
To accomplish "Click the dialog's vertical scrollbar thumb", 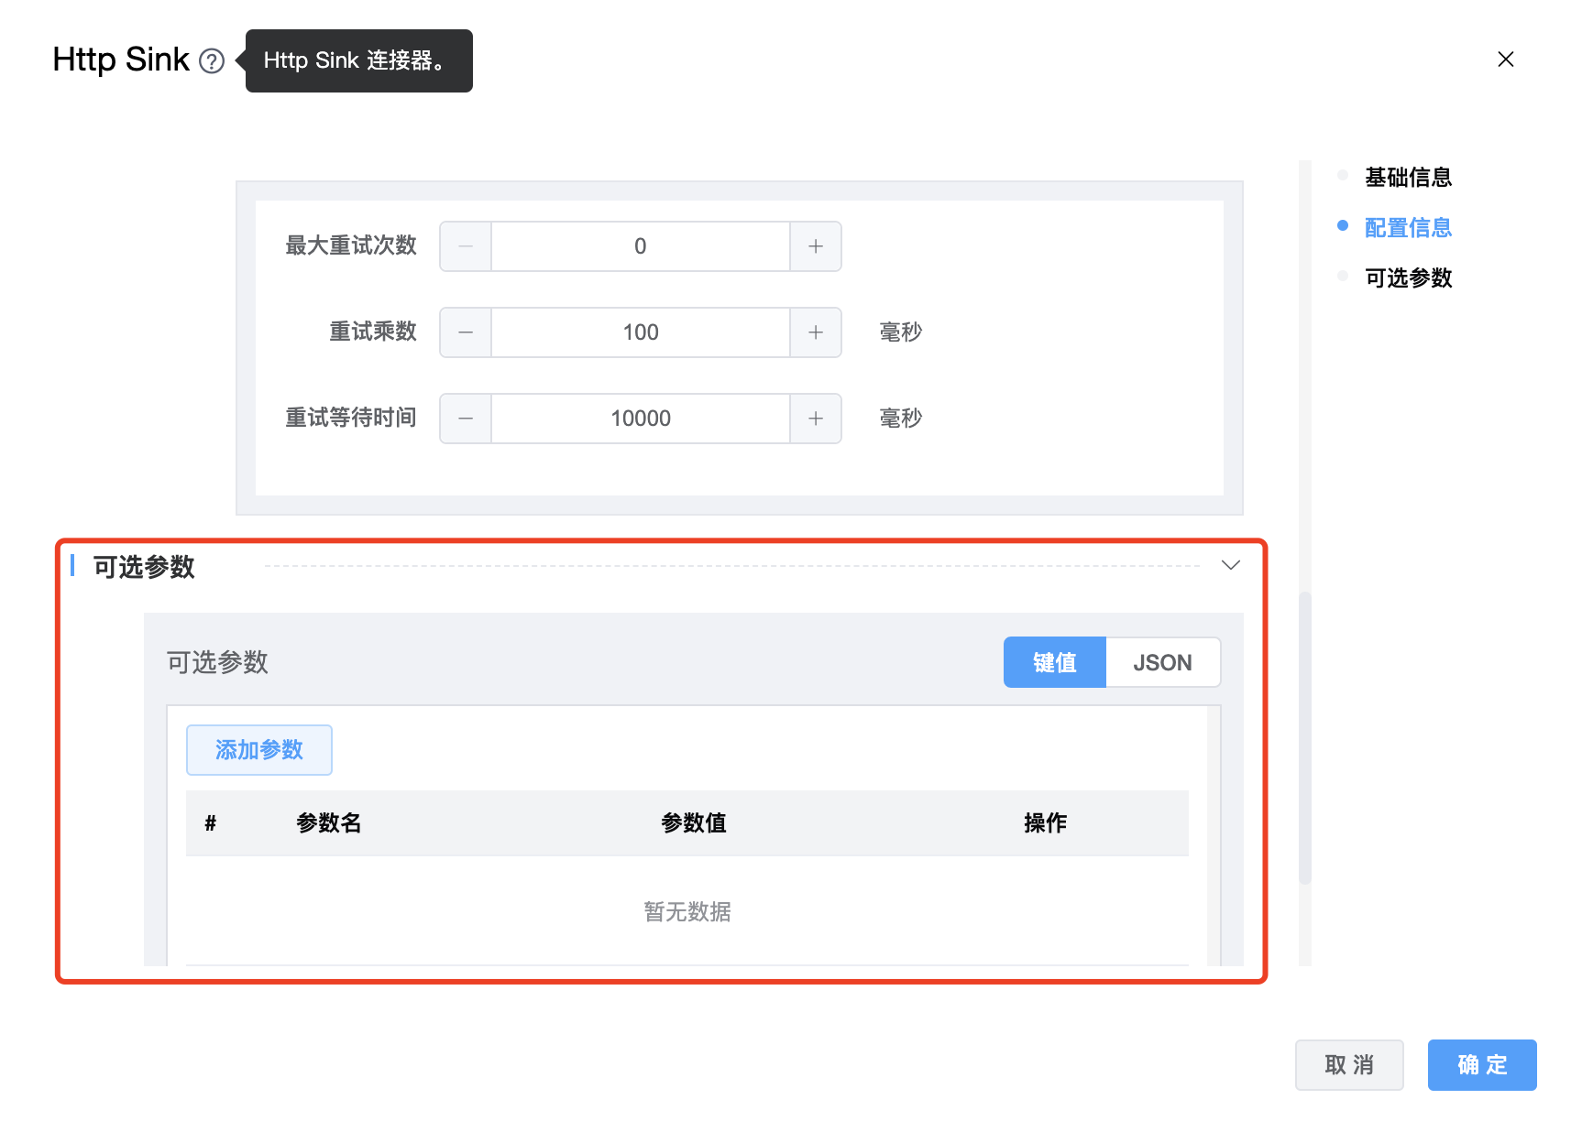I will coord(1304,737).
